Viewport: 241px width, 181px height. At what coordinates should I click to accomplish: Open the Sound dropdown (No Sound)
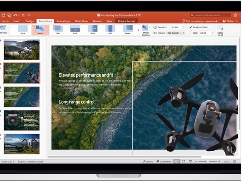click(176, 33)
